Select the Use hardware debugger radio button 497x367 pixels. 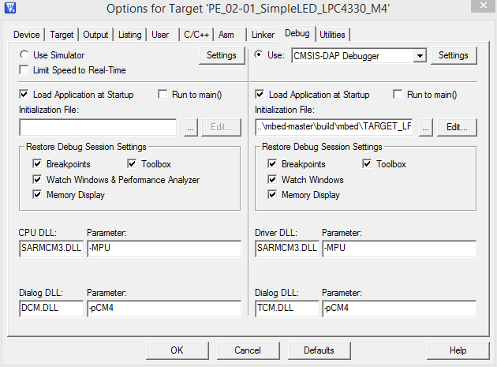point(260,55)
